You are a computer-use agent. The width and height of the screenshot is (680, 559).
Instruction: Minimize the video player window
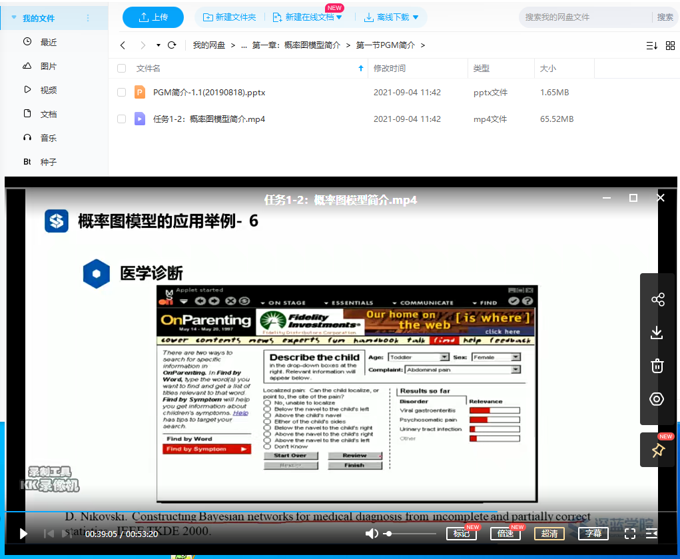(607, 198)
